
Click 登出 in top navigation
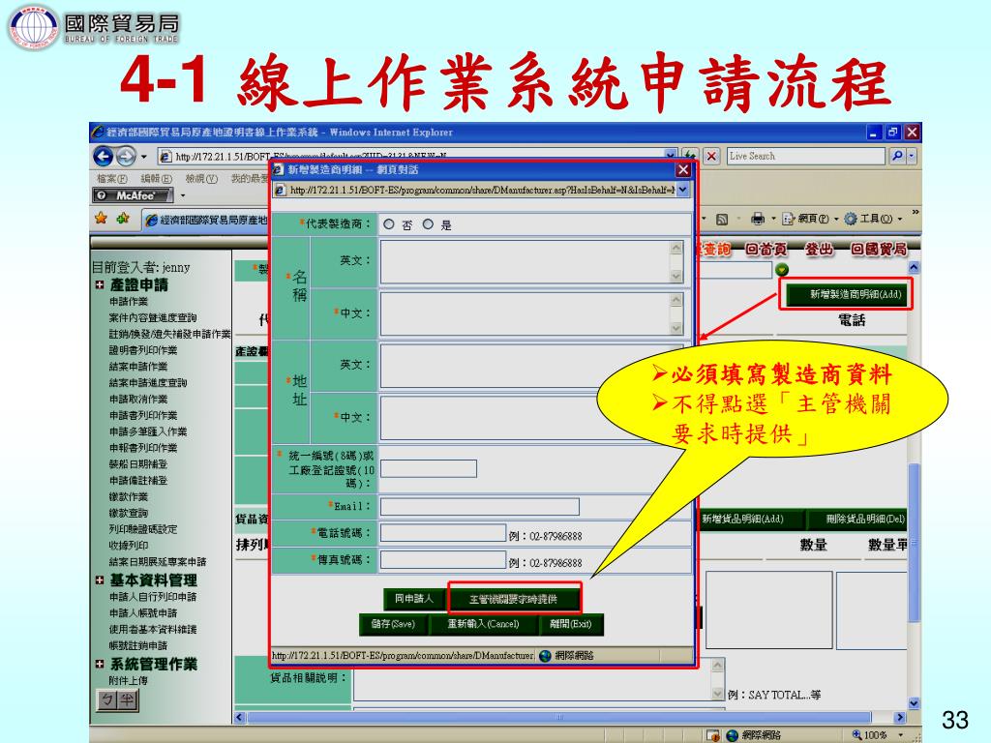point(819,250)
